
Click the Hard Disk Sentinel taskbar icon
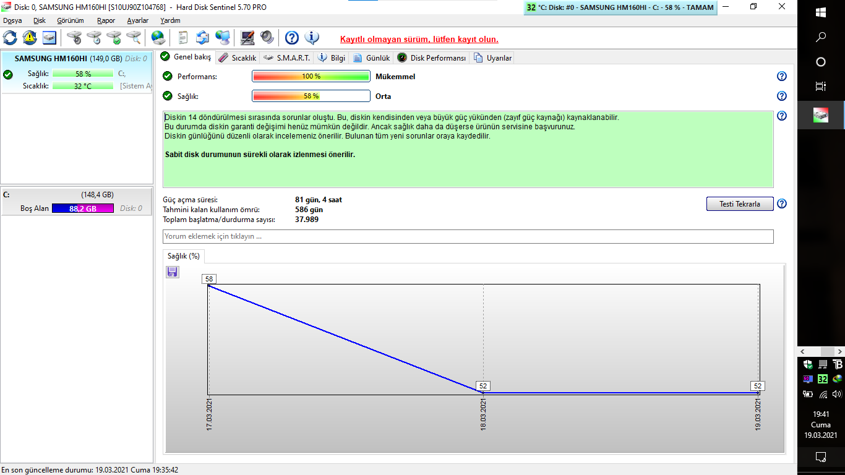tap(821, 115)
